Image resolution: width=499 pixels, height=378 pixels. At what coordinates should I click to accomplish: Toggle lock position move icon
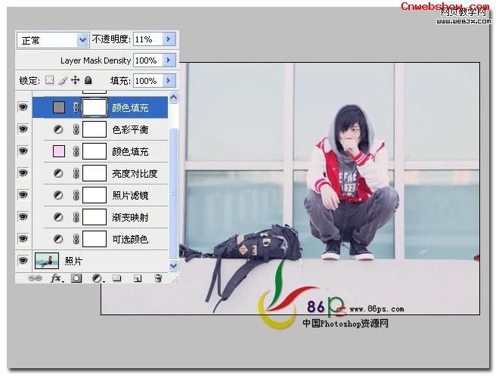coord(75,80)
